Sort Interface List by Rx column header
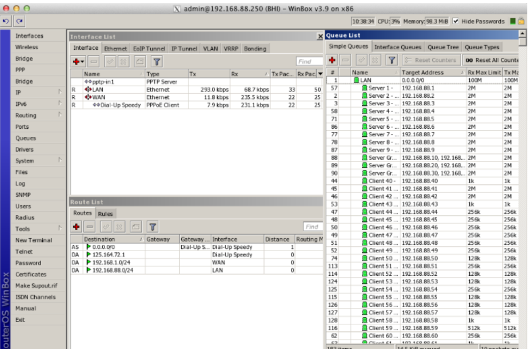Viewport: 528px width, 349px height. pyautogui.click(x=250, y=74)
